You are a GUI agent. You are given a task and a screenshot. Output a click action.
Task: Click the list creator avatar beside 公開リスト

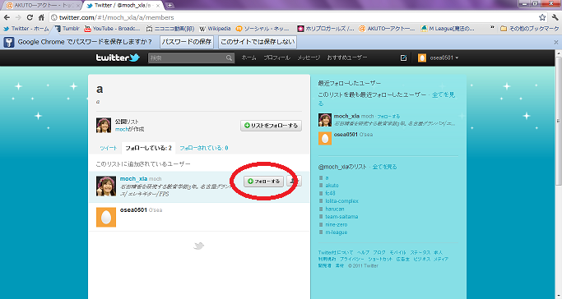click(104, 126)
